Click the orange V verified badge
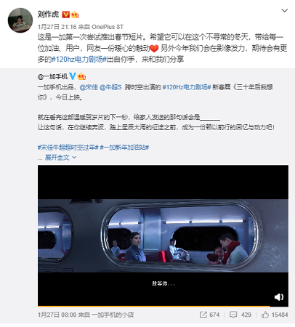 pos(65,15)
